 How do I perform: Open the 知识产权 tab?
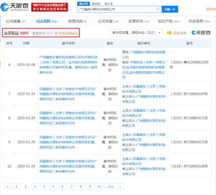pyautogui.click(x=169, y=21)
